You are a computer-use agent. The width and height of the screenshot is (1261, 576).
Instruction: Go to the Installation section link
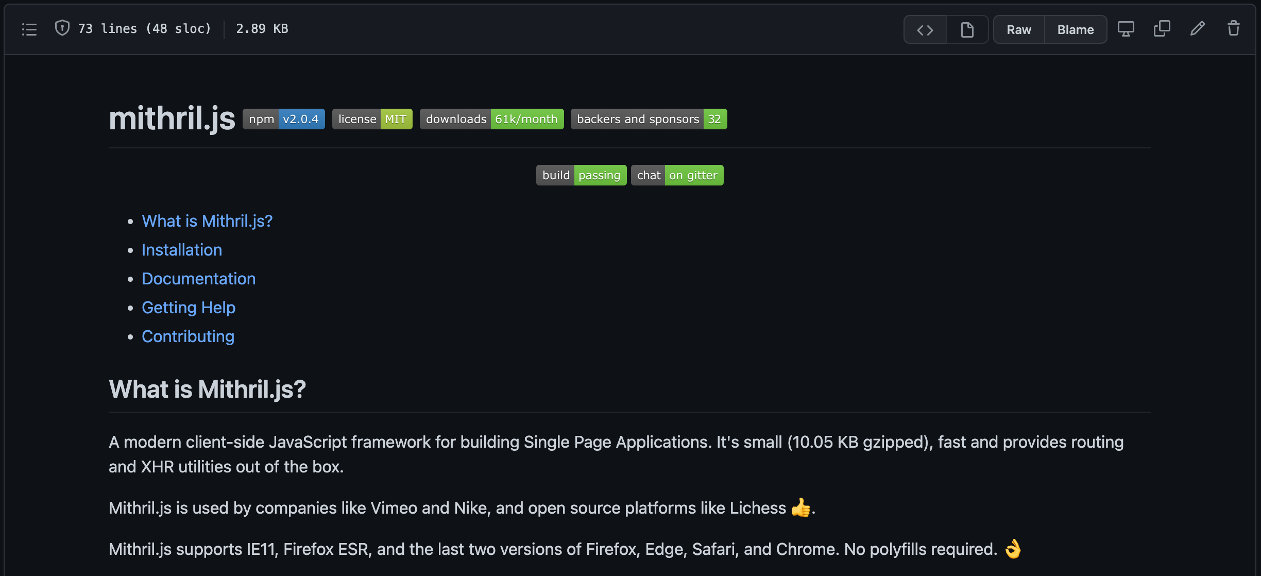182,250
